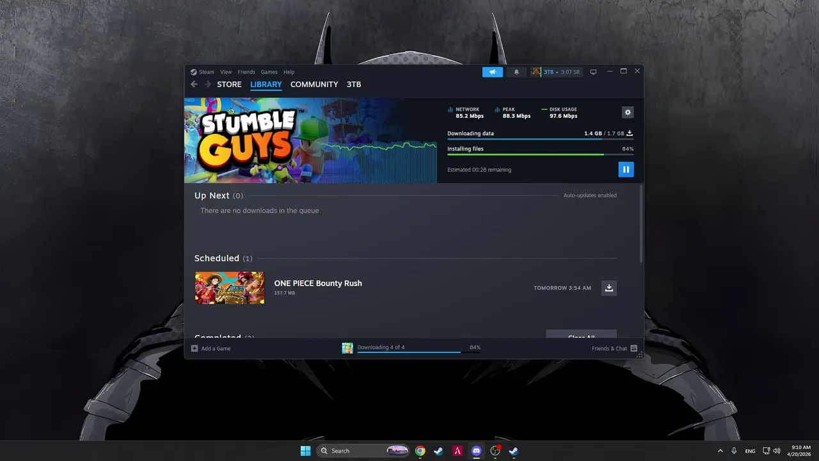Click the DISK USAGE 97.6 Mbps stat
This screenshot has width=819, height=461.
(x=559, y=113)
